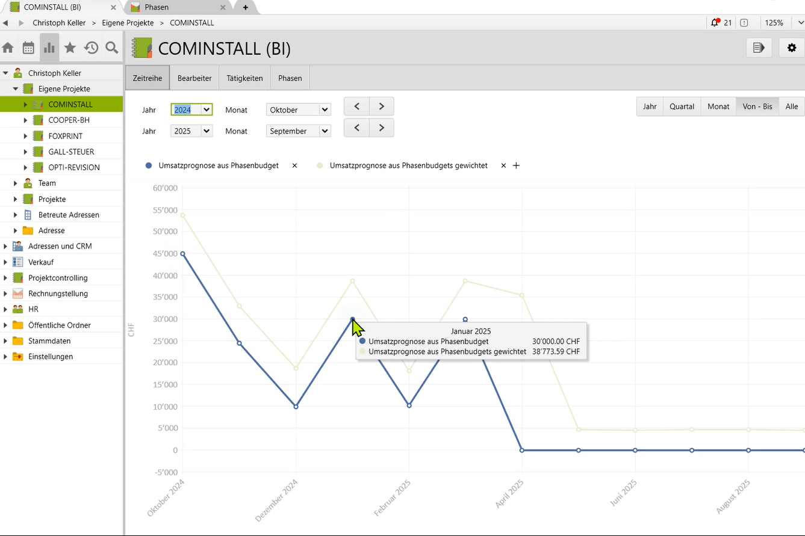Open the notifications bell icon
This screenshot has height=536, width=805.
tap(715, 23)
